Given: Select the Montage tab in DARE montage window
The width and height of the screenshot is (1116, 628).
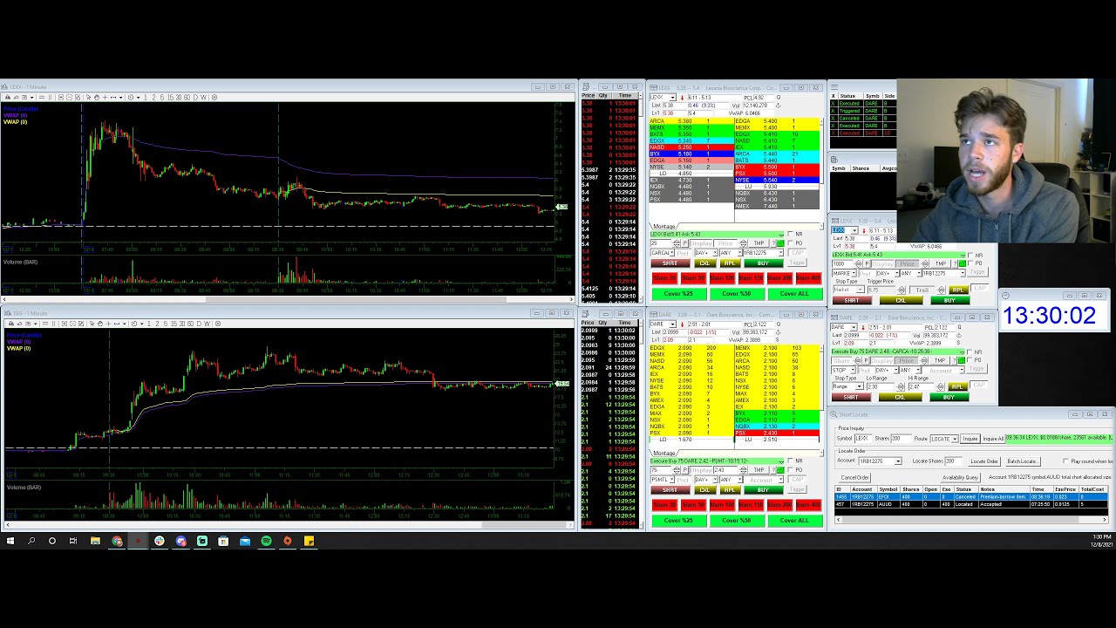Looking at the screenshot, I should pos(663,454).
